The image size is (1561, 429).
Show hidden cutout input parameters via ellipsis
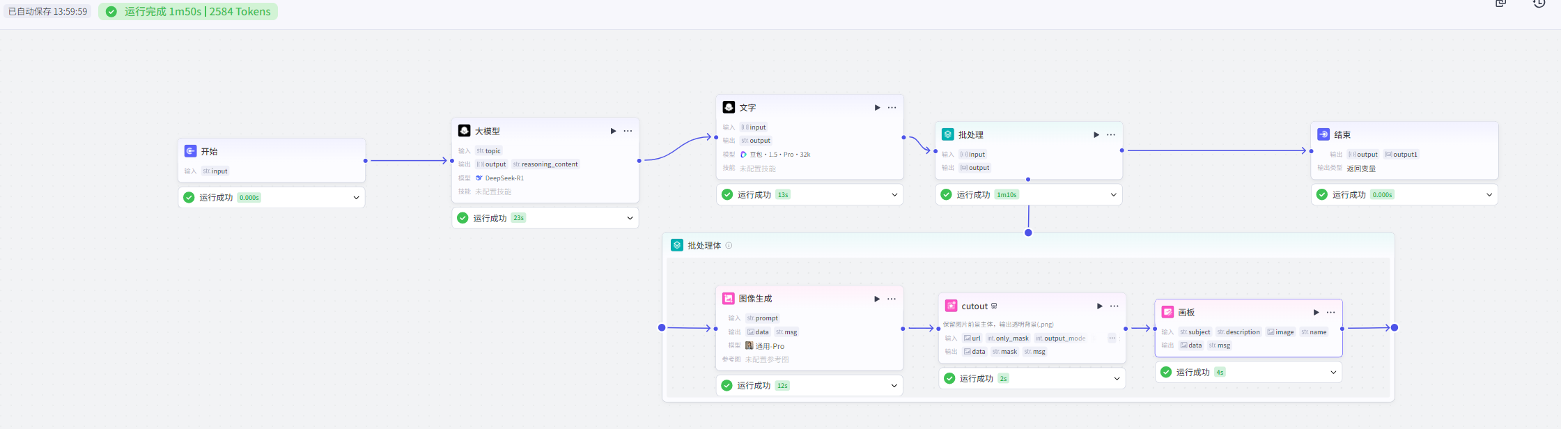(x=1112, y=338)
